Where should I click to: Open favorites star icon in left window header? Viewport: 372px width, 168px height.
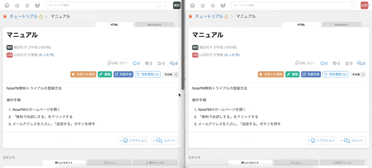coord(17,5)
